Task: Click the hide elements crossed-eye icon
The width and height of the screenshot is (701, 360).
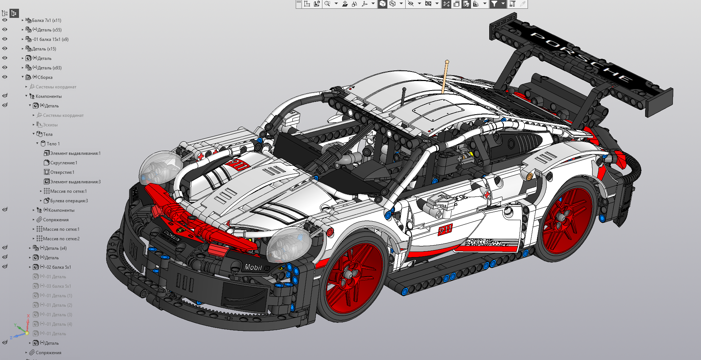Action: click(x=411, y=4)
